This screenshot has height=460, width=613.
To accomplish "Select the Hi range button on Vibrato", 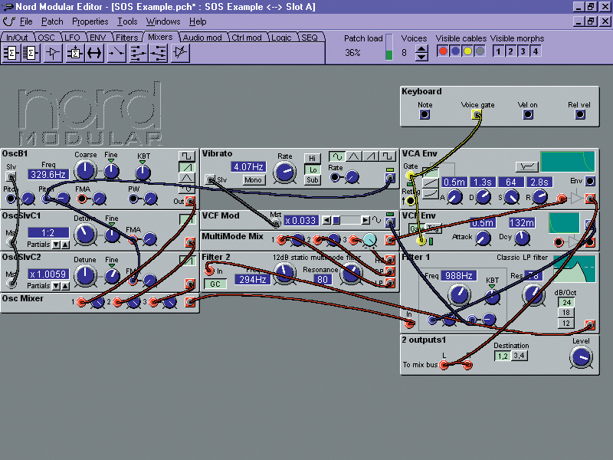I will pos(313,158).
